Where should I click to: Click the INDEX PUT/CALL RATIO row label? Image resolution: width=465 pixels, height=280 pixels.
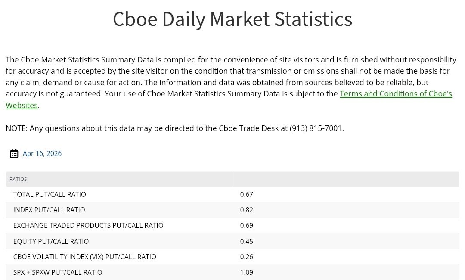49,210
